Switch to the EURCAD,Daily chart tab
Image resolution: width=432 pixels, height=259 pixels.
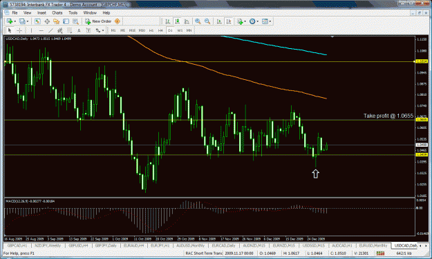point(223,245)
